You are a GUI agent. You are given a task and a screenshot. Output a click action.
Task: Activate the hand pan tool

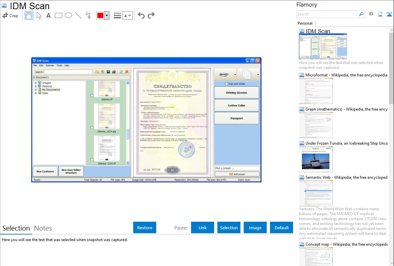(x=29, y=15)
